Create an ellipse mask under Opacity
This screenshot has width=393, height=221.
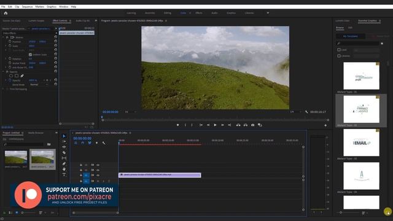point(11,76)
